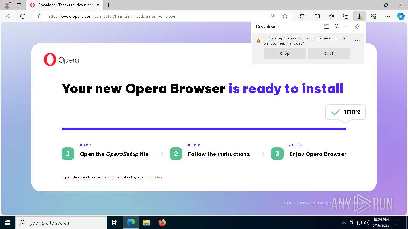Open Task View on taskbar
The height and width of the screenshot is (229, 408).
(x=115, y=223)
